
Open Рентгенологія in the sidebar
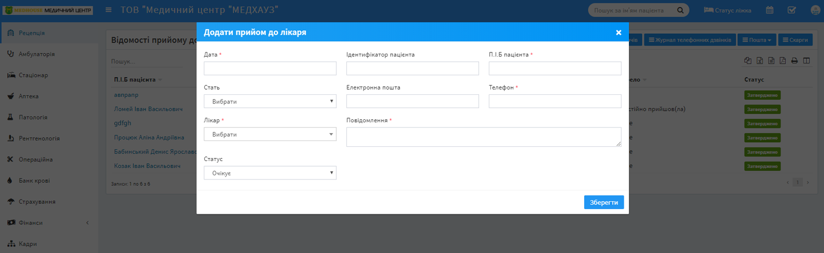point(49,139)
